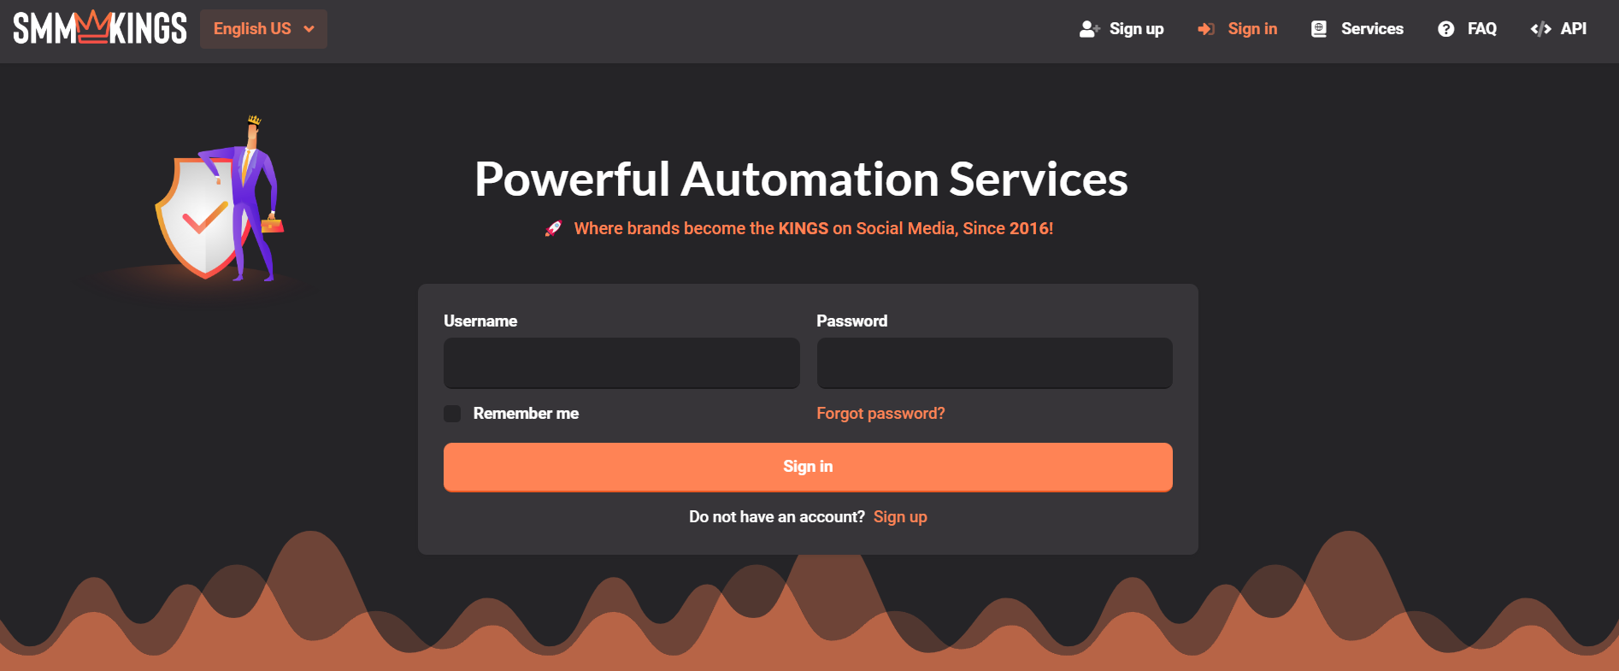The width and height of the screenshot is (1619, 671).
Task: Click the FAQ question mark icon
Action: [x=1445, y=29]
